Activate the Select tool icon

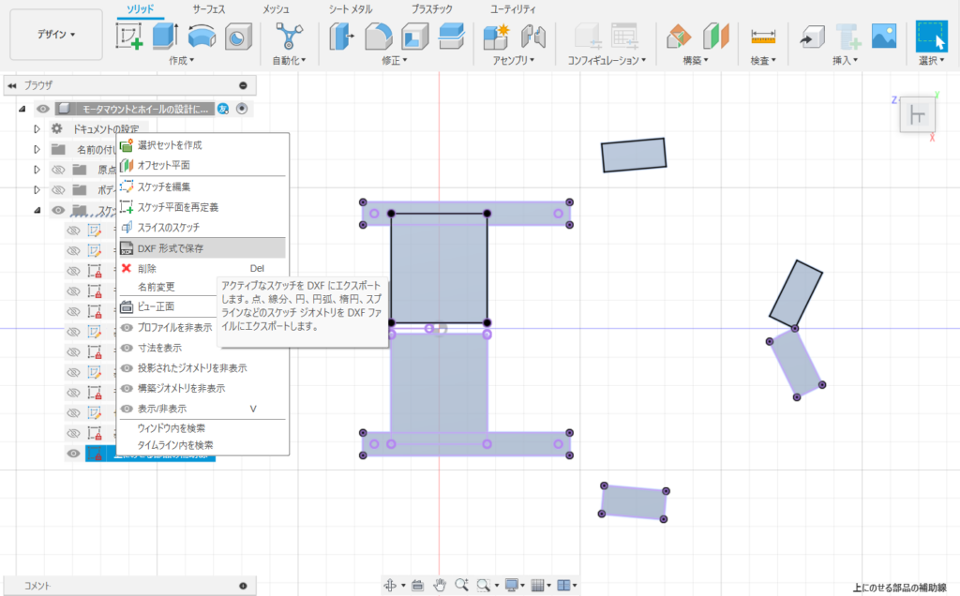click(932, 37)
